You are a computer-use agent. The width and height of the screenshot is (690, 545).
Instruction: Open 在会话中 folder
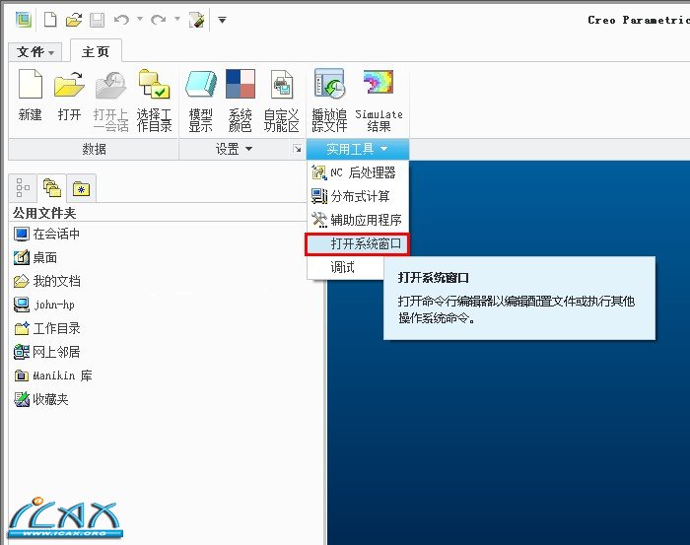[x=47, y=234]
